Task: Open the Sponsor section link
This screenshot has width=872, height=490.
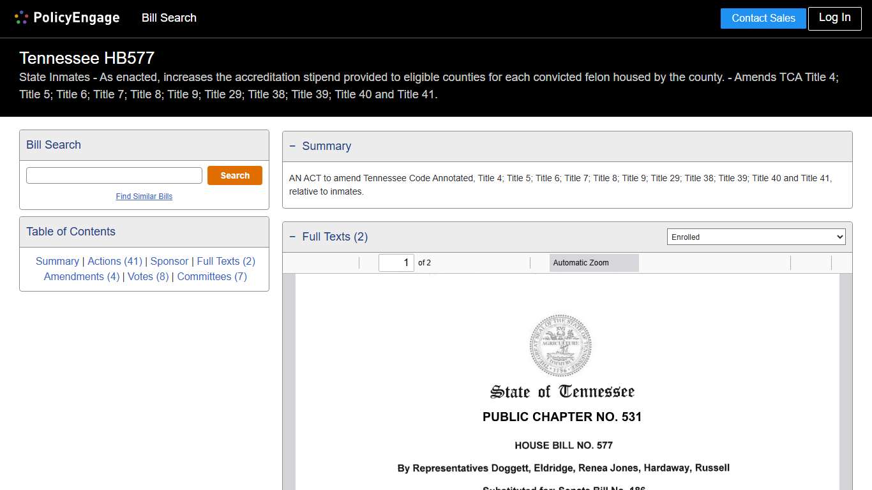Action: (x=169, y=261)
